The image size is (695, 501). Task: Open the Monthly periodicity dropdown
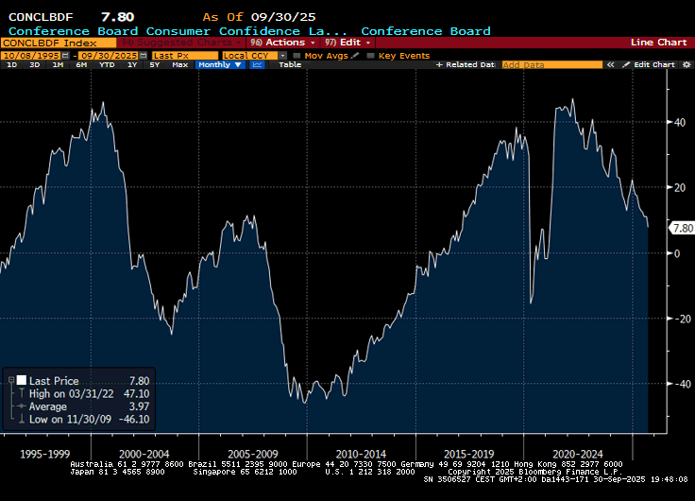pyautogui.click(x=220, y=64)
